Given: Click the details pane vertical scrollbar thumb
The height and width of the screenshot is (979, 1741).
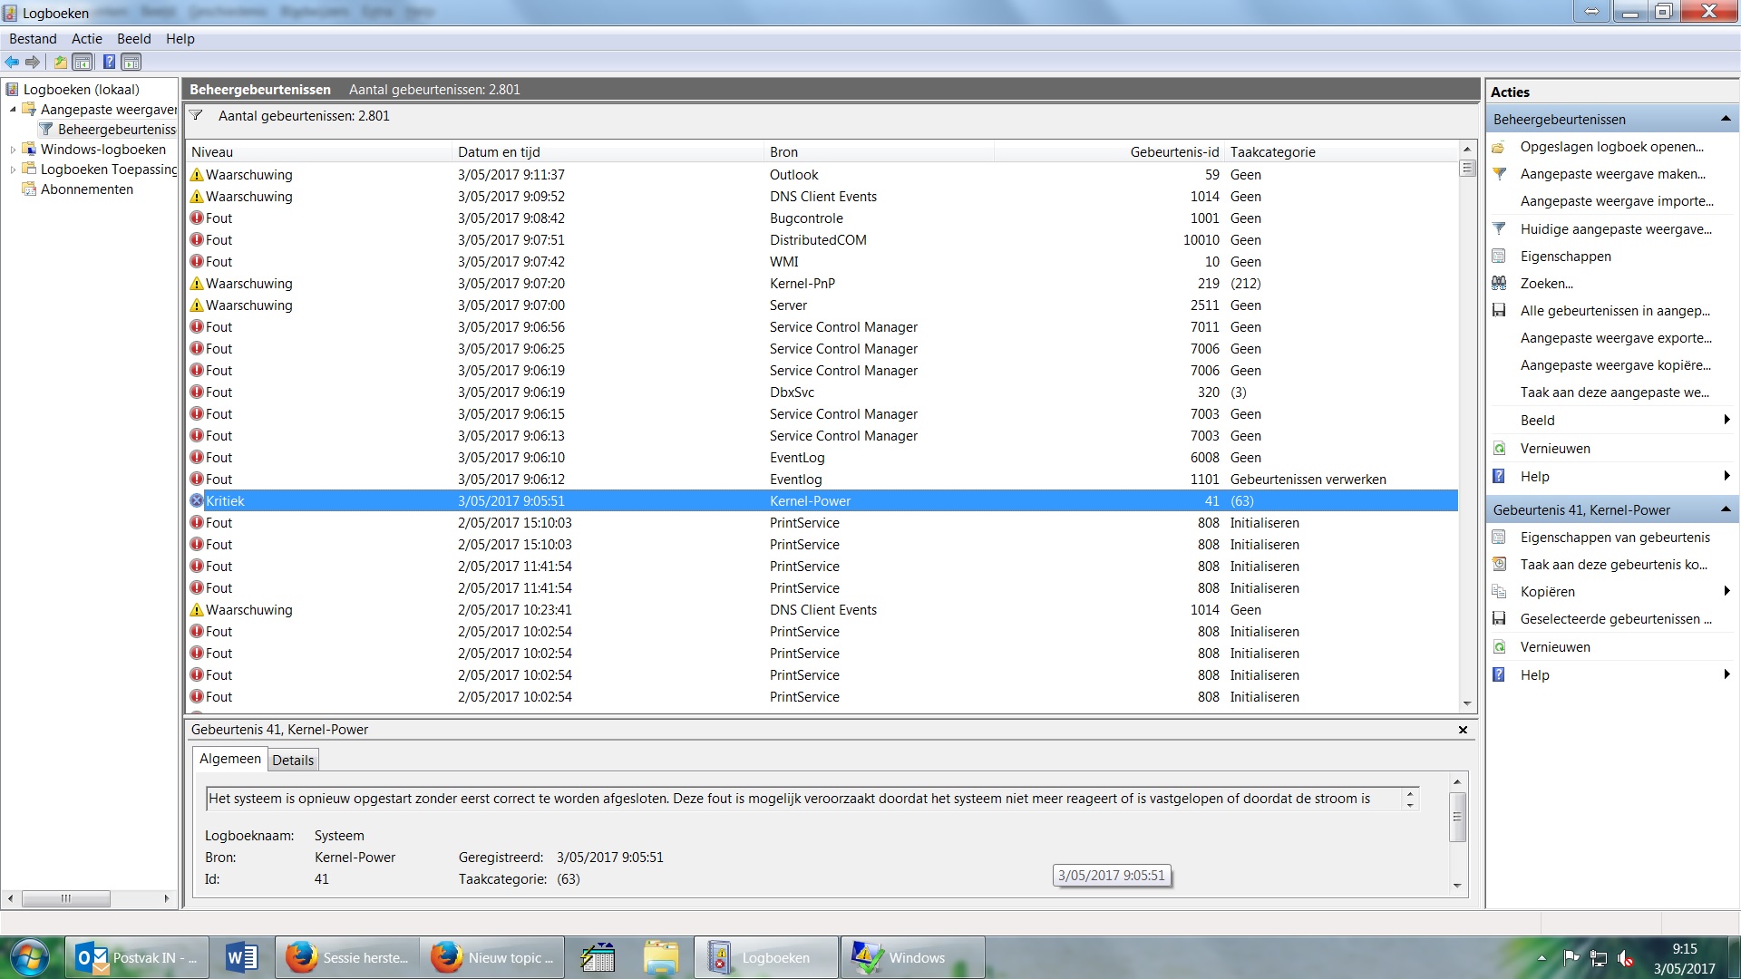Looking at the screenshot, I should tap(1457, 817).
